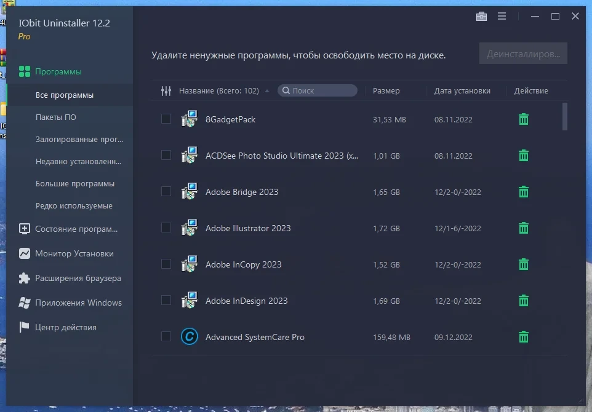Click the Деинсталлировать button
Viewport: 592px width, 412px height.
[x=523, y=53]
